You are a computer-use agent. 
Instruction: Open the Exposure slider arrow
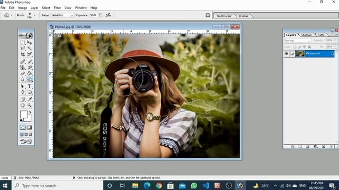click(x=100, y=15)
